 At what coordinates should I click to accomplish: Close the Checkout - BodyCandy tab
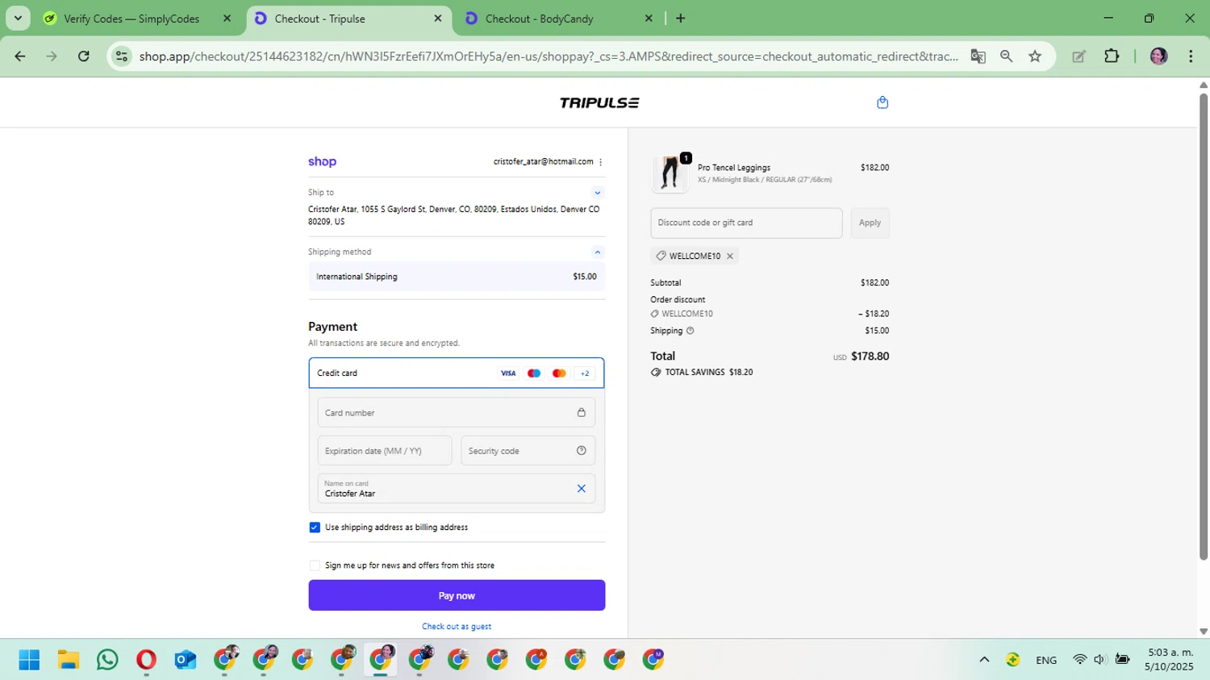pos(649,19)
